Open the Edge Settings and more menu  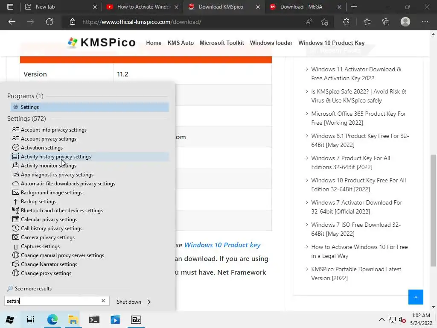tap(425, 22)
